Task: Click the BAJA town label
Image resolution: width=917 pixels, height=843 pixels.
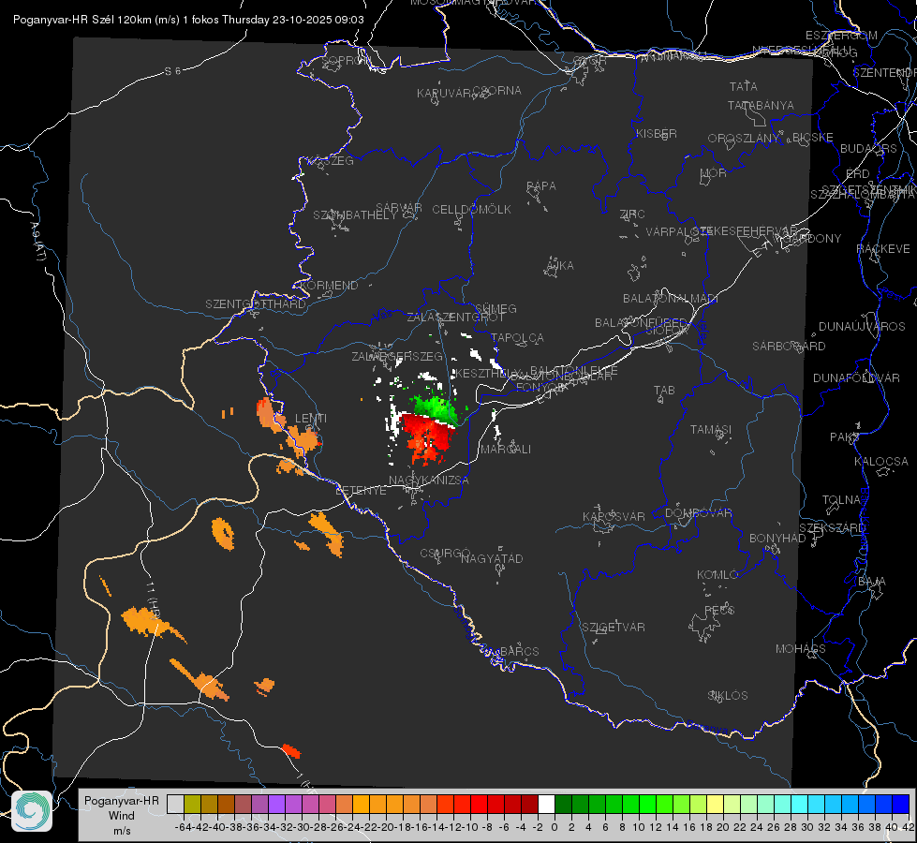Action: coord(872,582)
